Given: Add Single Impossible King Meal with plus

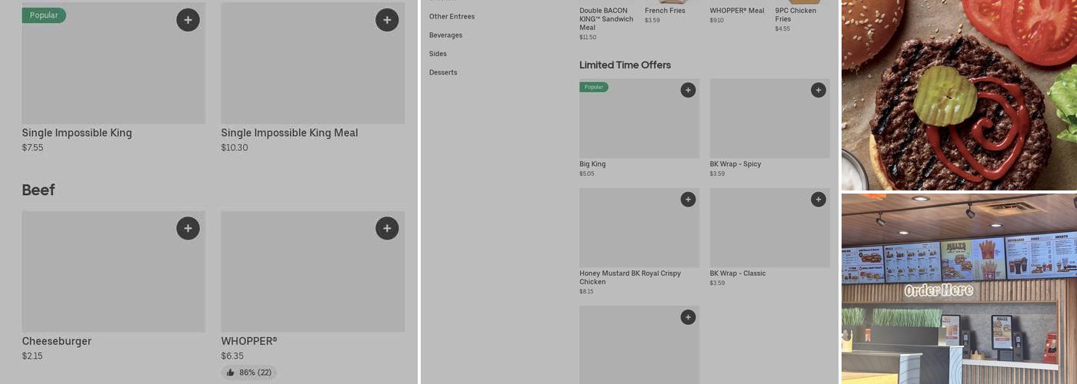Looking at the screenshot, I should coord(387,20).
